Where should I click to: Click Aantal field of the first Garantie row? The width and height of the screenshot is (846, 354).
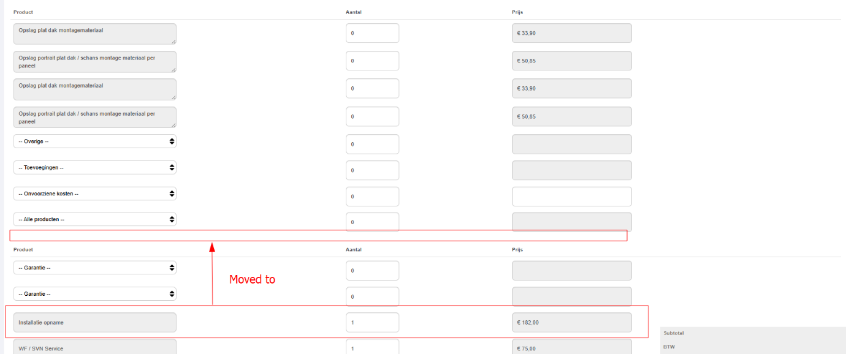[x=372, y=271]
